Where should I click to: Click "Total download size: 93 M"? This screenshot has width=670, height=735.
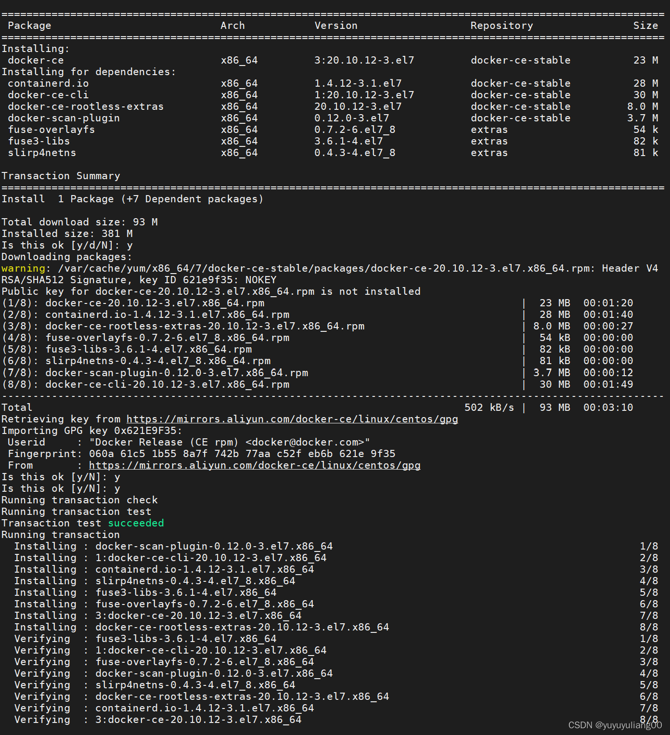(x=79, y=222)
